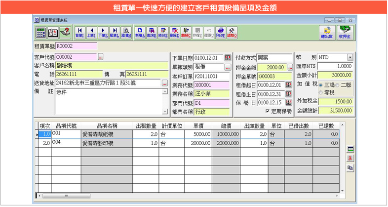Jump to last record (尾筆)
The height and width of the screenshot is (207, 388).
(x=115, y=33)
